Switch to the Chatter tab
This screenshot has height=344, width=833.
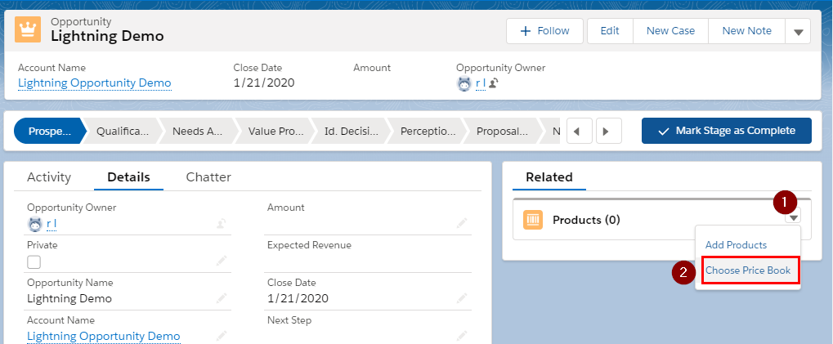coord(208,177)
